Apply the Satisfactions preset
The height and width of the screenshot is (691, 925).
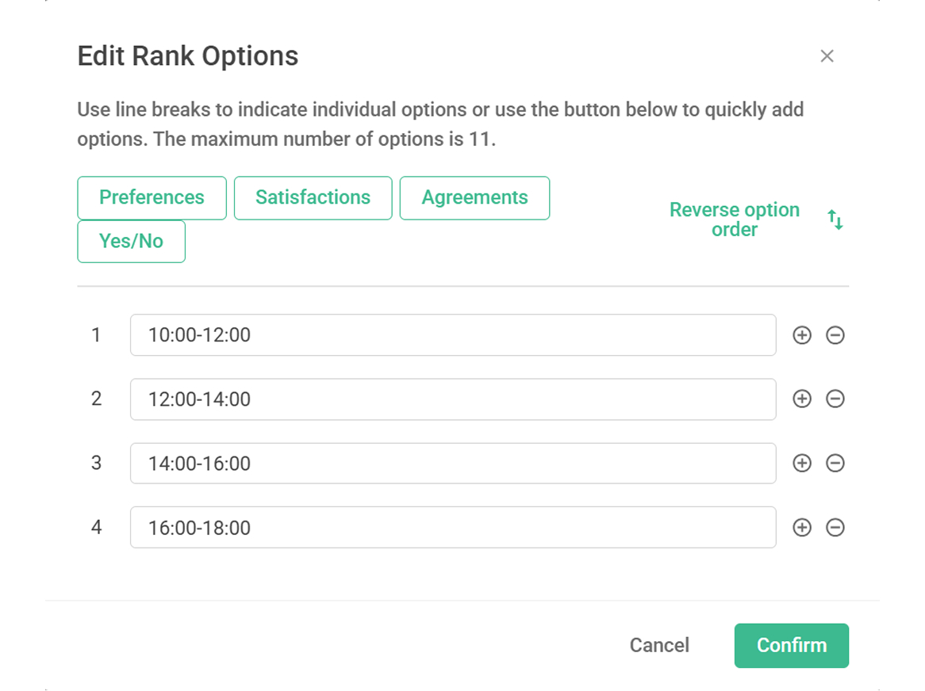point(313,197)
